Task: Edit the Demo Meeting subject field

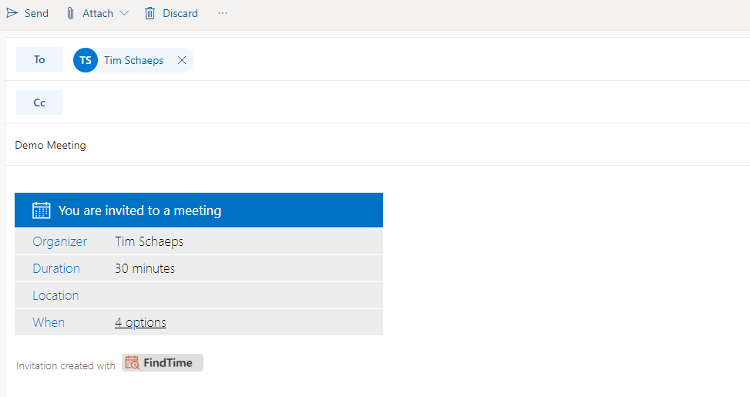Action: 378,145
